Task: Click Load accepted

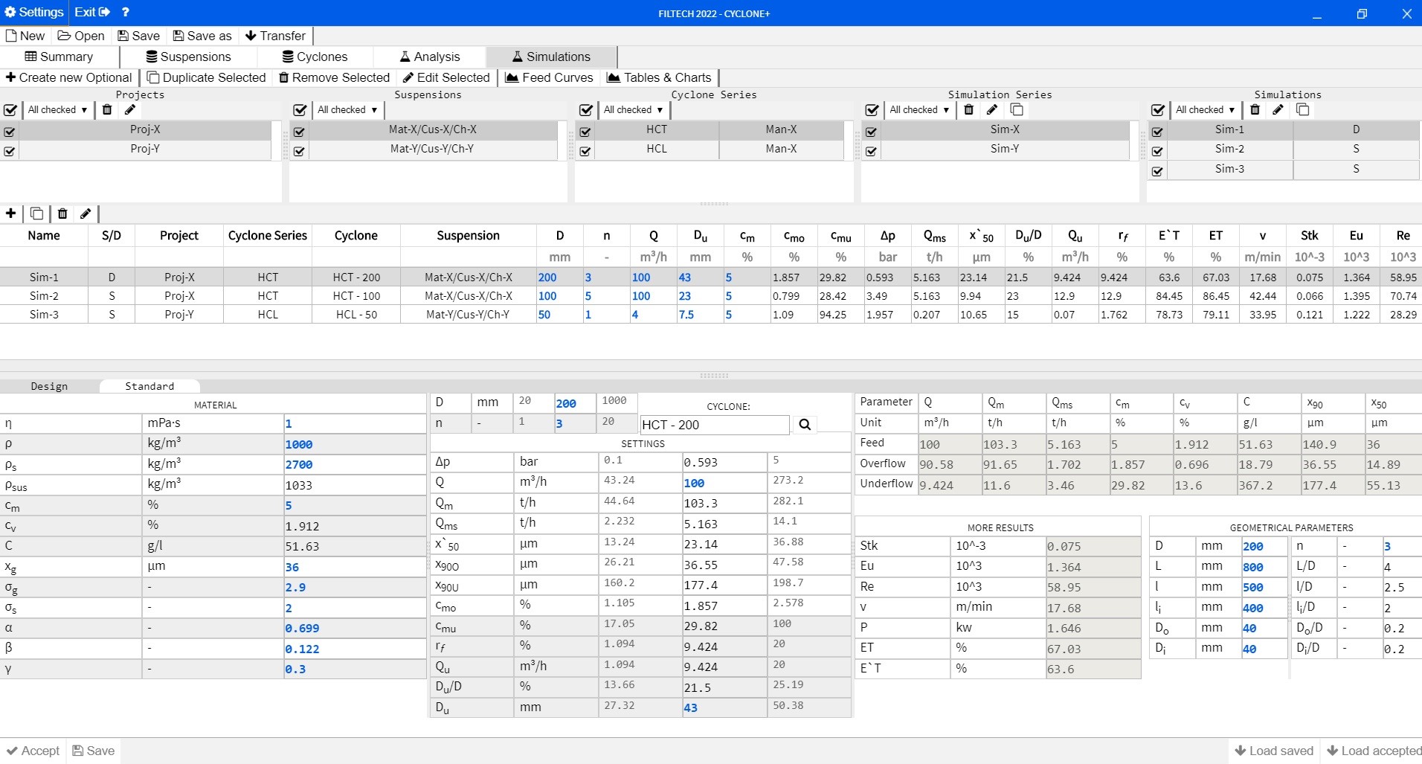Action: point(1374,751)
